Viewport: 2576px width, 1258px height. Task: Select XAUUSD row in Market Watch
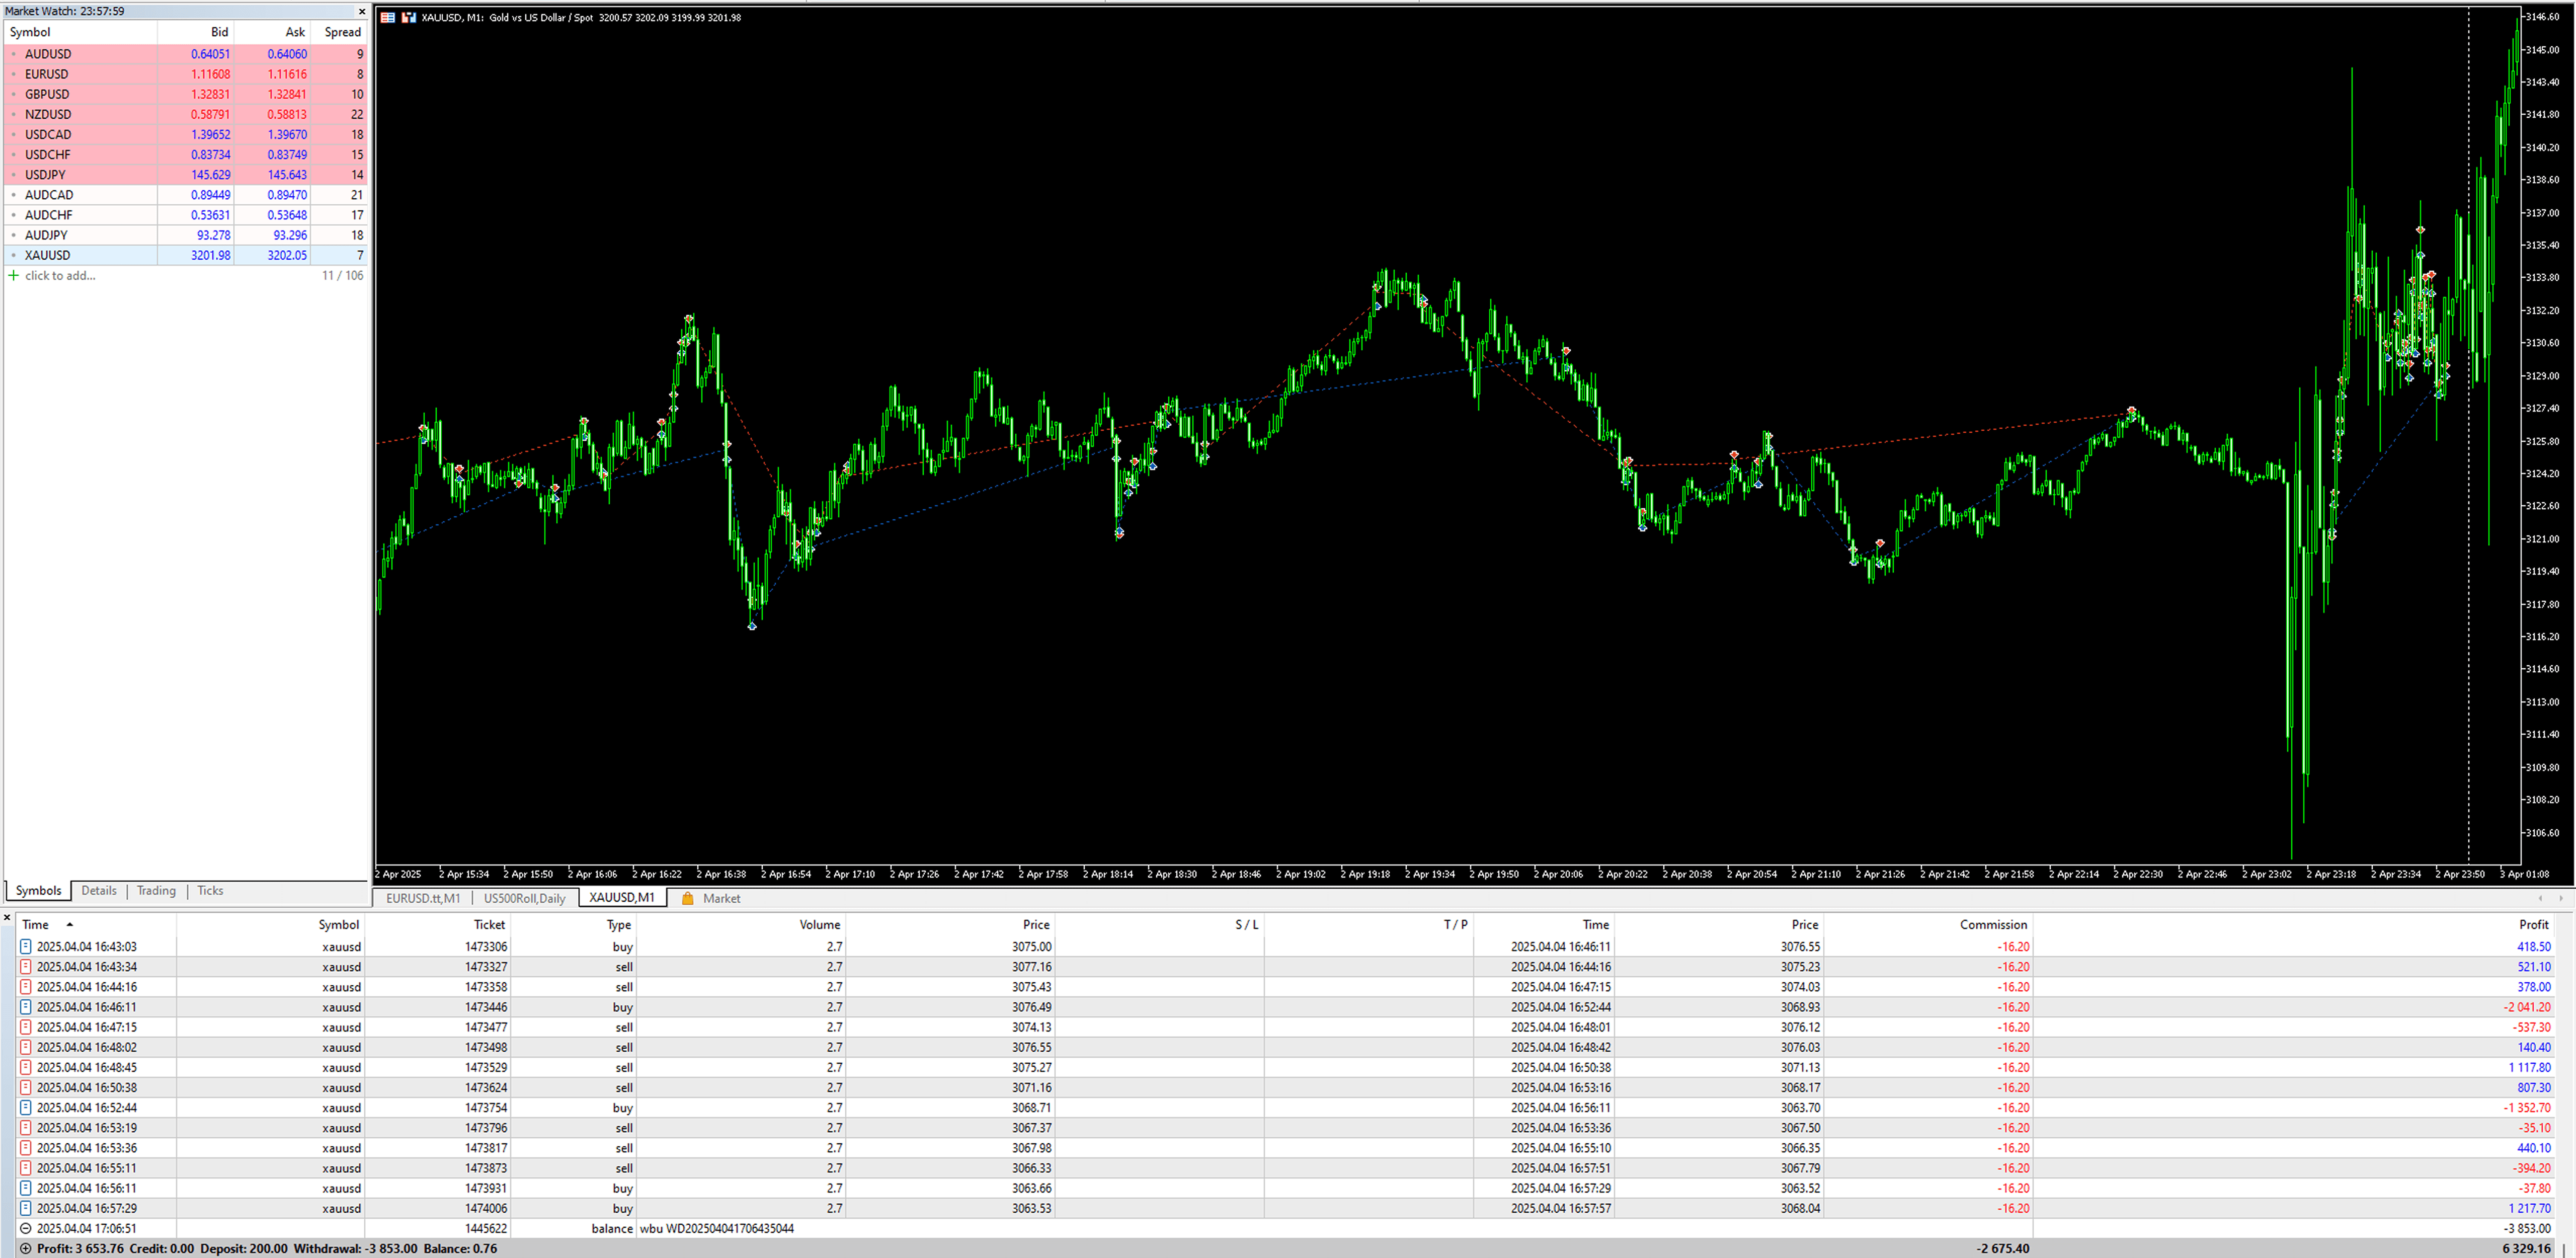(48, 255)
